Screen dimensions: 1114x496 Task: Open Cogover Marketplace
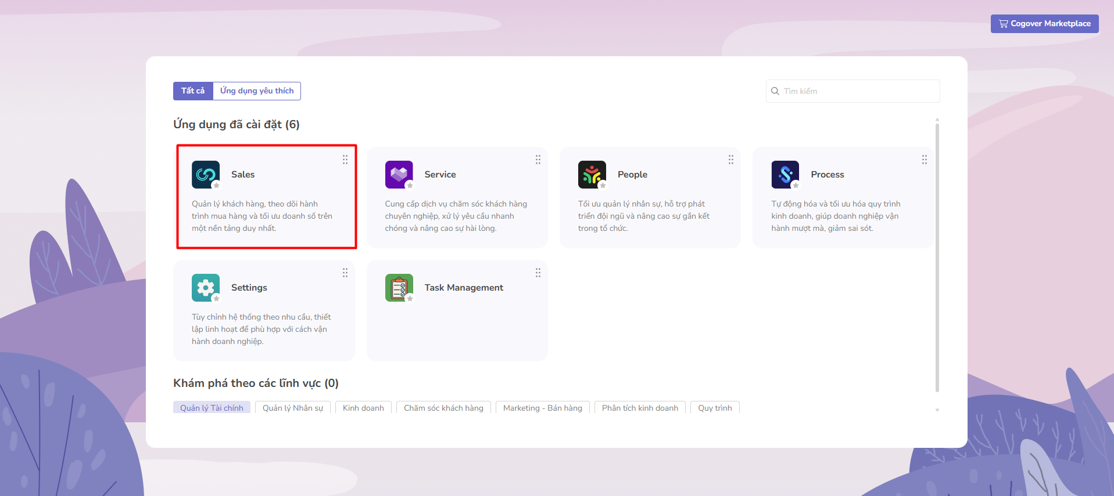click(x=1044, y=24)
